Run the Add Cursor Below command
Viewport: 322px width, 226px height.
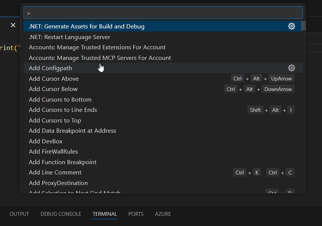pyautogui.click(x=53, y=89)
